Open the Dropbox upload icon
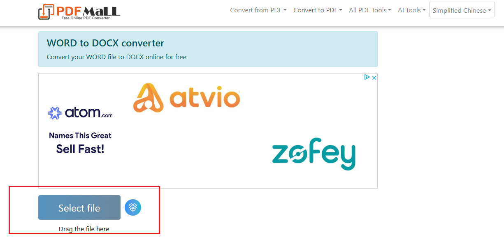 point(133,207)
